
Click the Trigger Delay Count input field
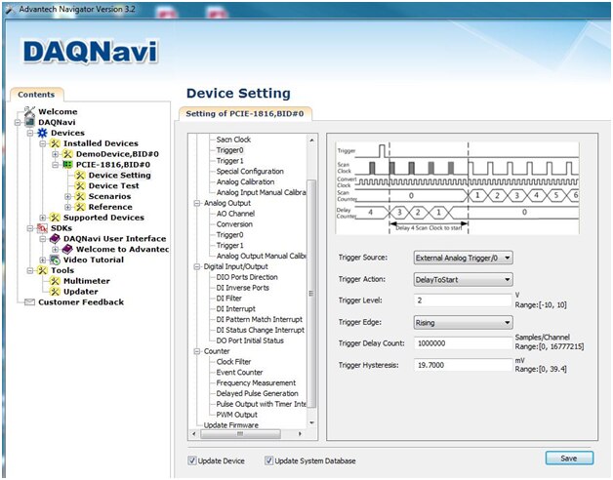point(463,343)
